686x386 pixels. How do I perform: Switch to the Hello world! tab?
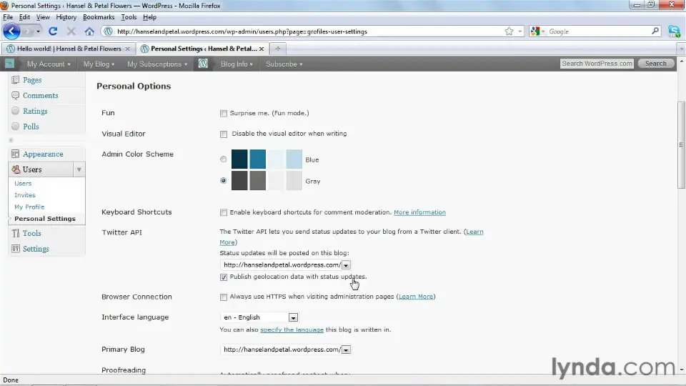tap(69, 49)
